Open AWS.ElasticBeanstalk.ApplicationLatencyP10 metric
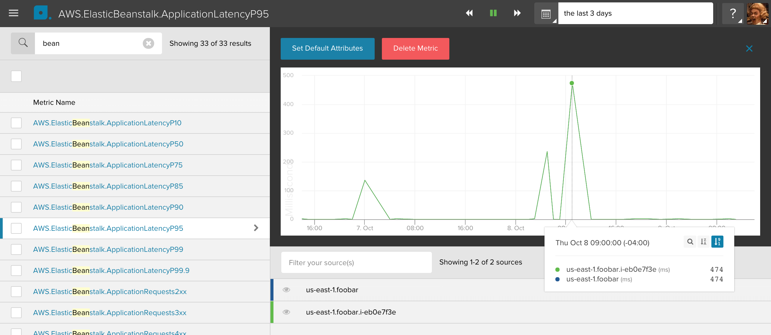The image size is (771, 335). (x=107, y=123)
